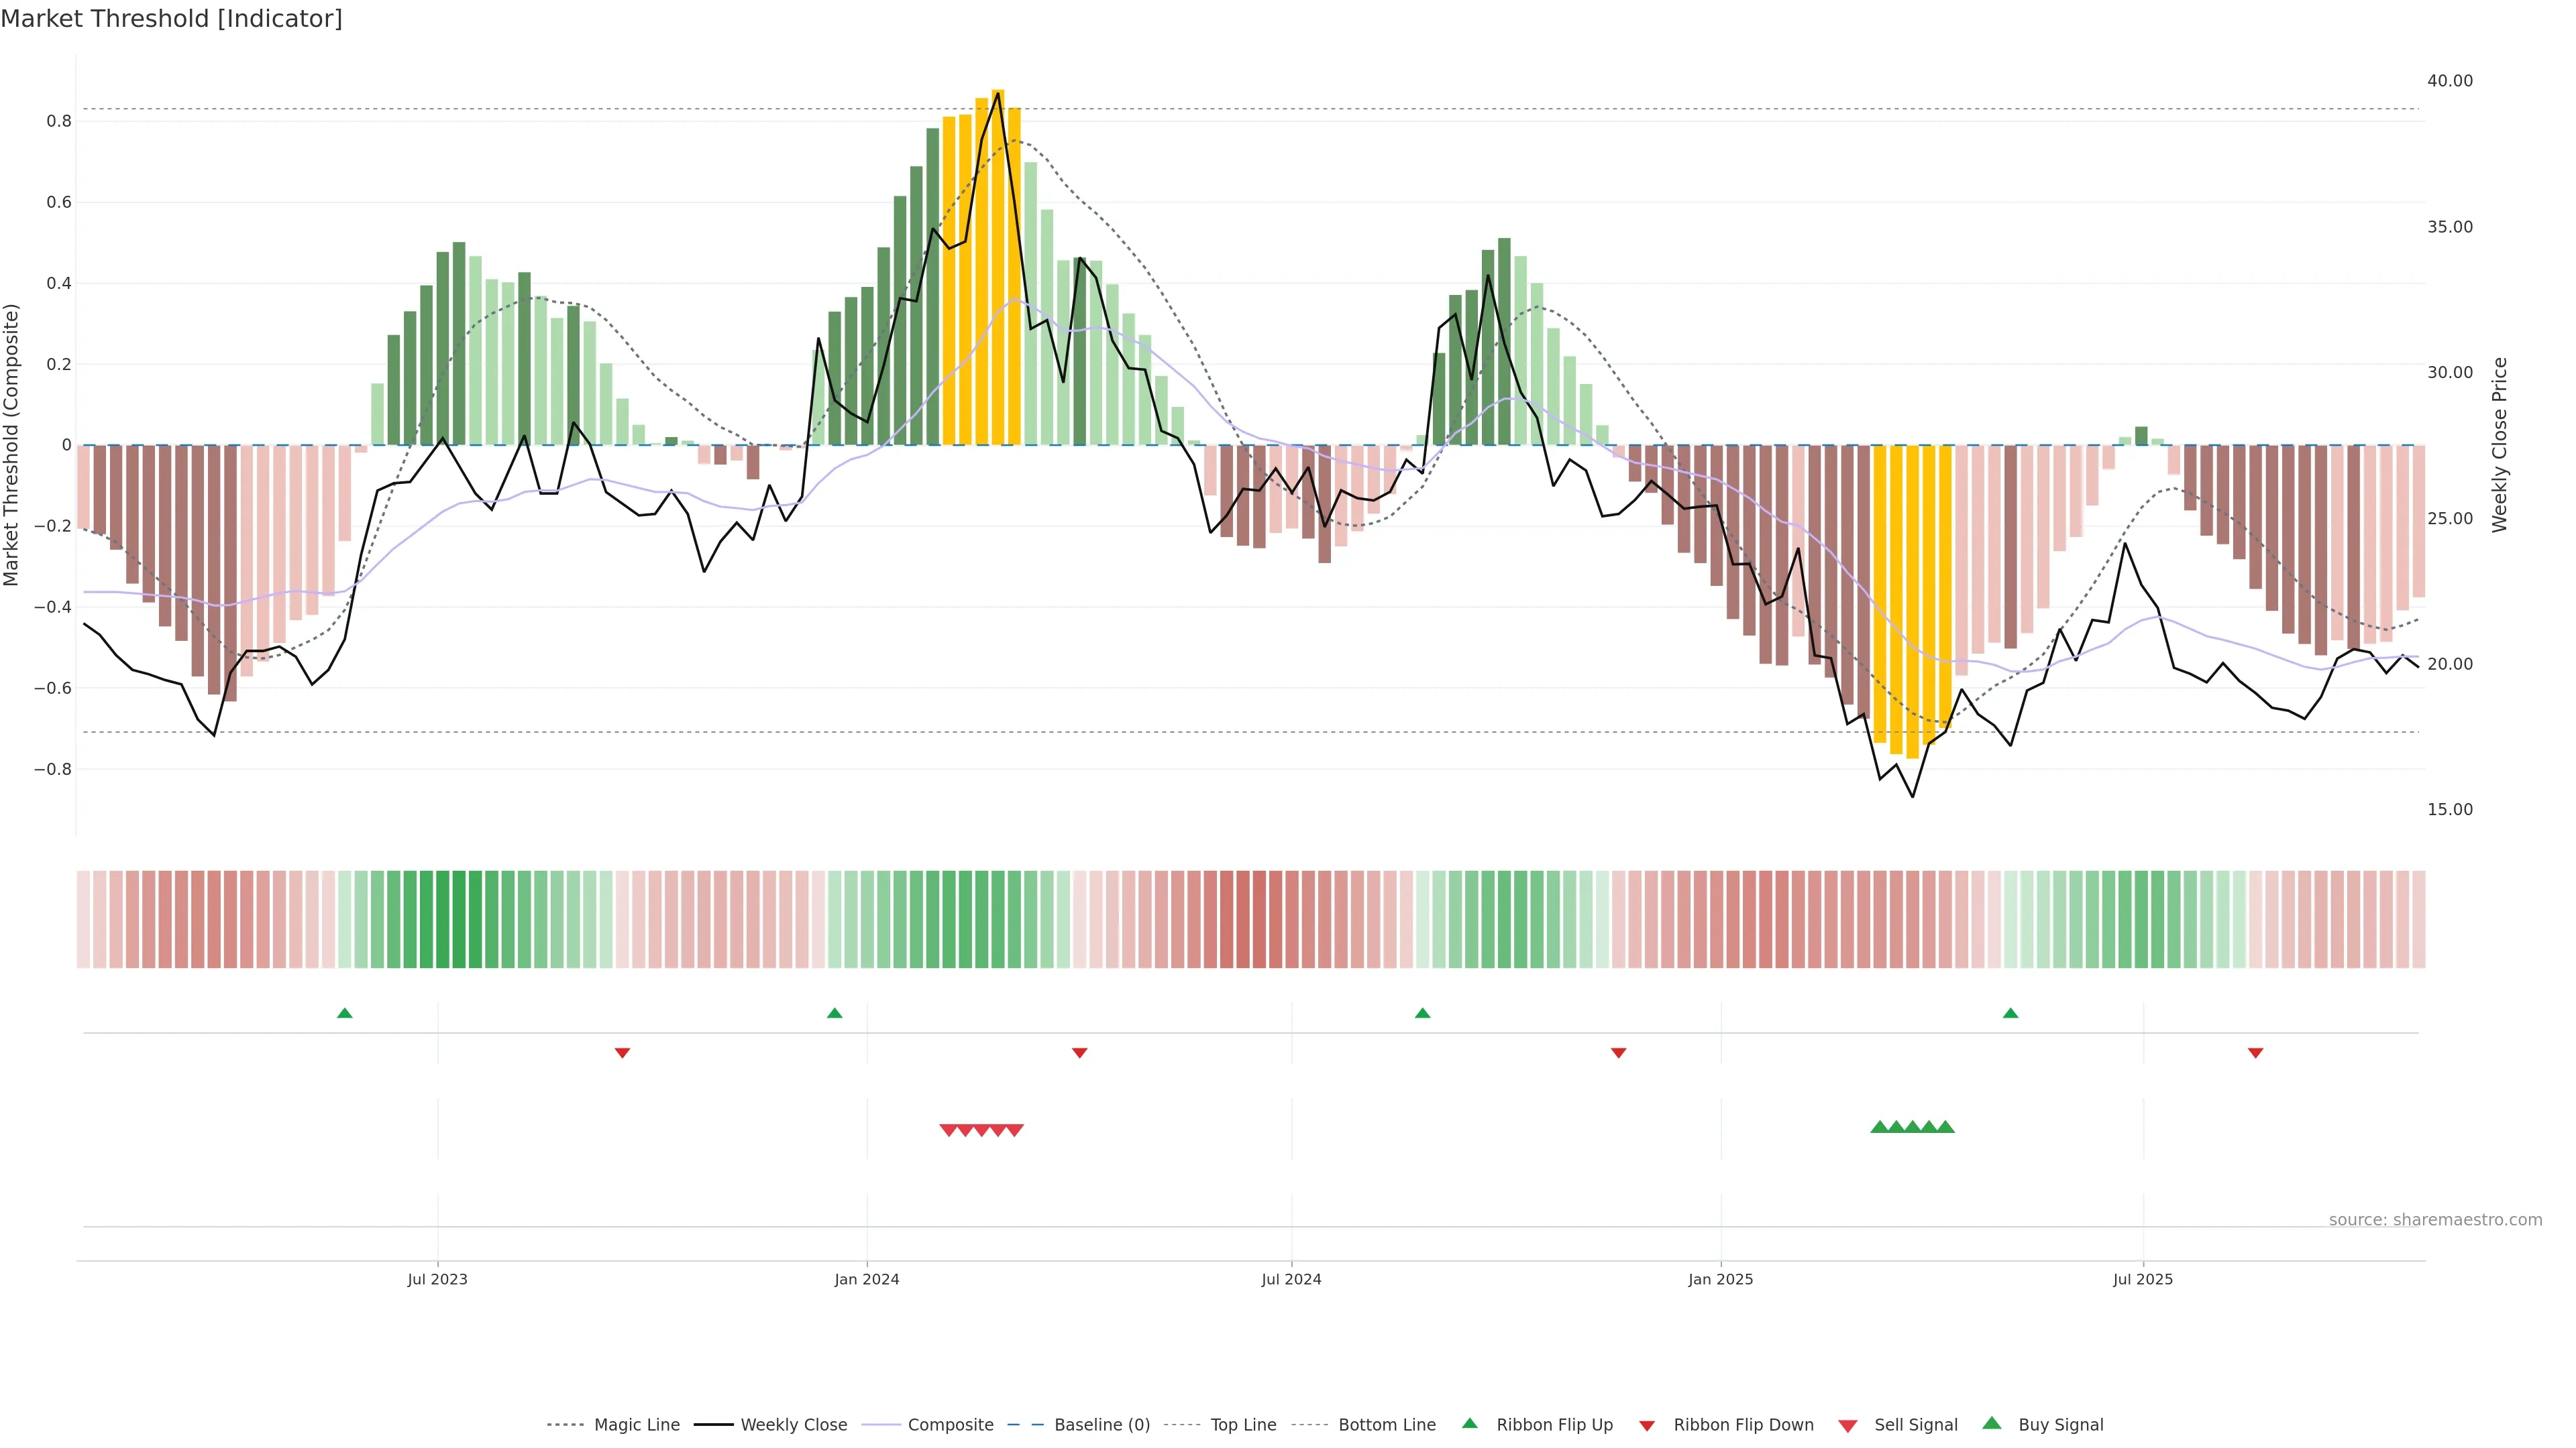The width and height of the screenshot is (2576, 1448).
Task: Click the Jul 2024 x-axis label
Action: coord(1291,1279)
